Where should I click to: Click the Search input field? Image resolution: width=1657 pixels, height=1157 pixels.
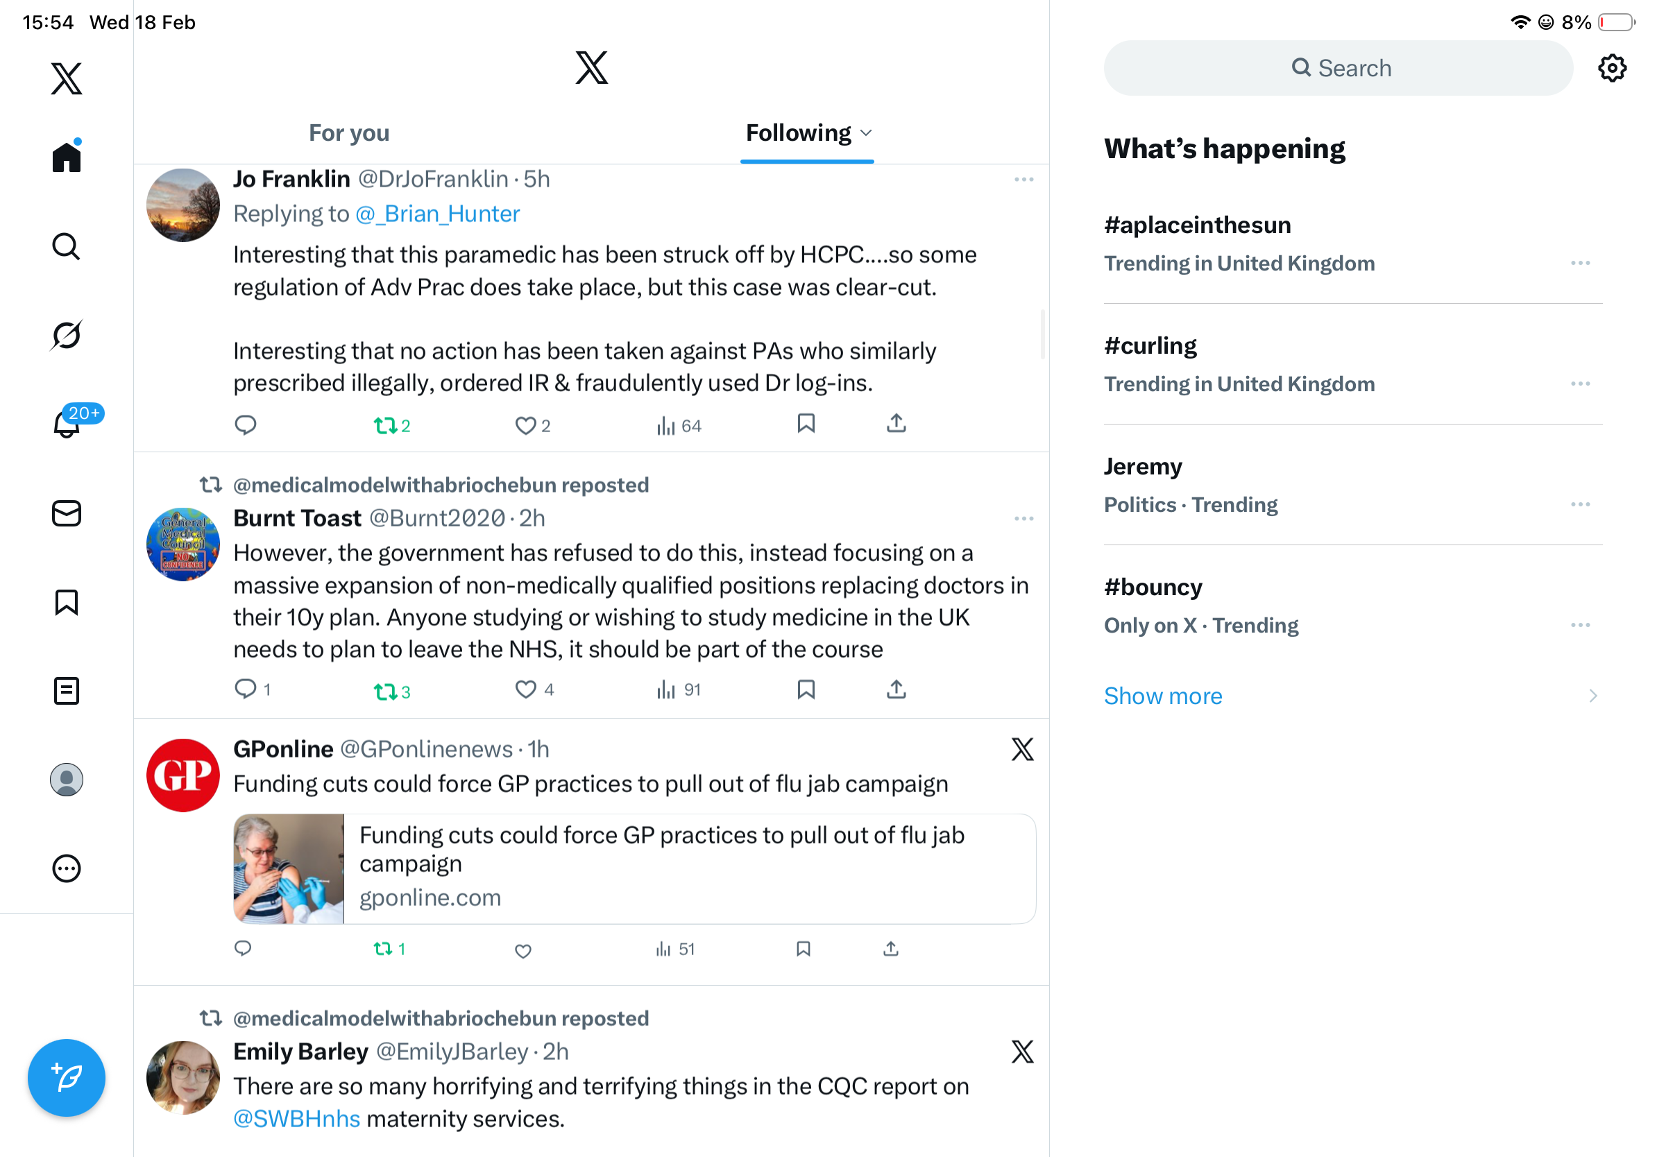pyautogui.click(x=1338, y=69)
